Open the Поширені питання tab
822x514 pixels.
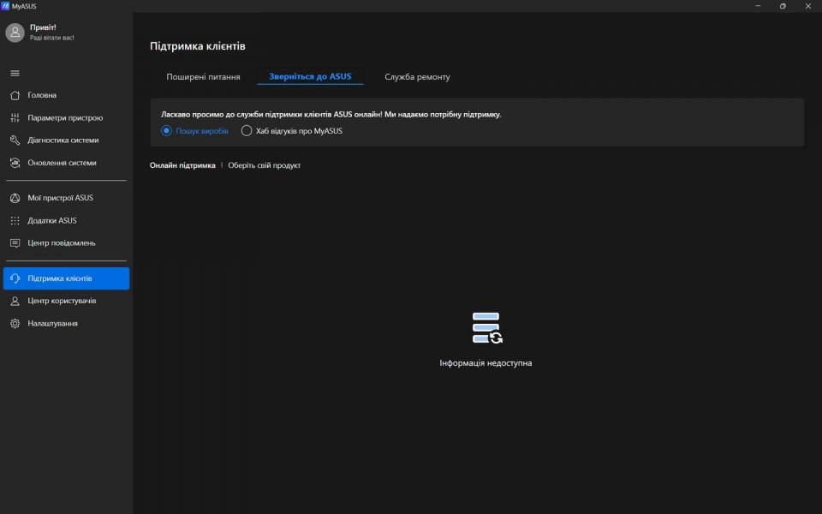tap(203, 76)
